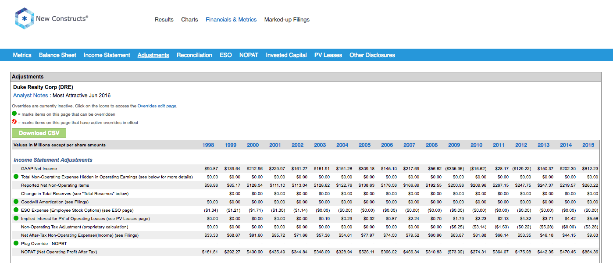
Task: Click the 1998 year column header
Action: tap(208, 145)
